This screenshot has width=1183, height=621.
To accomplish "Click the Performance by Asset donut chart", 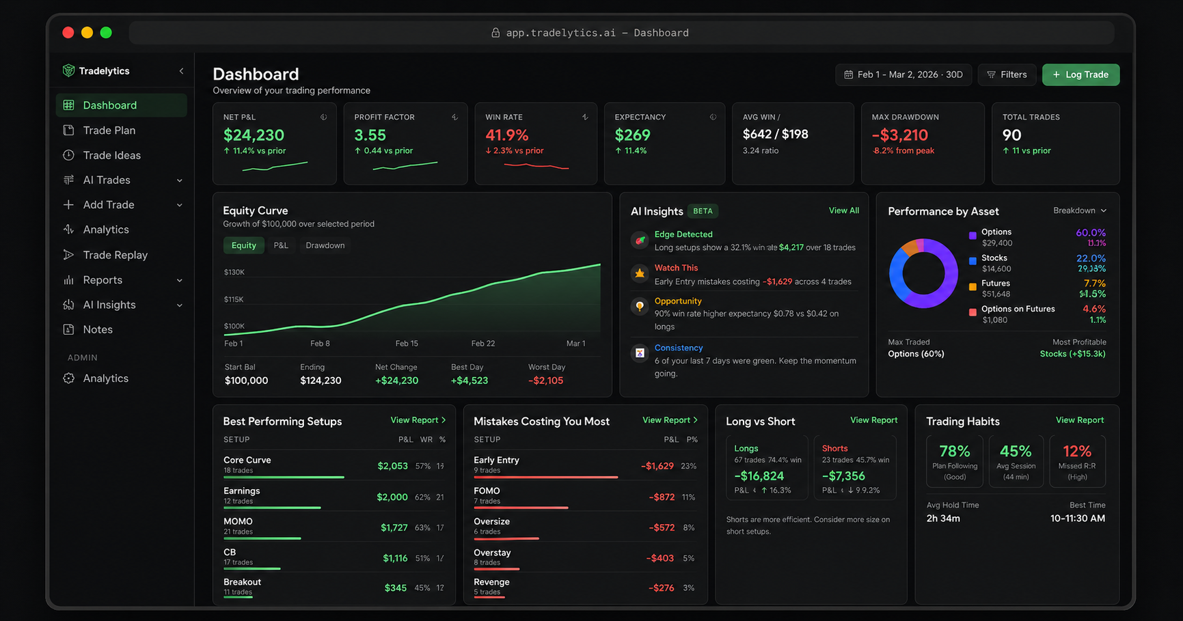I will [x=923, y=273].
